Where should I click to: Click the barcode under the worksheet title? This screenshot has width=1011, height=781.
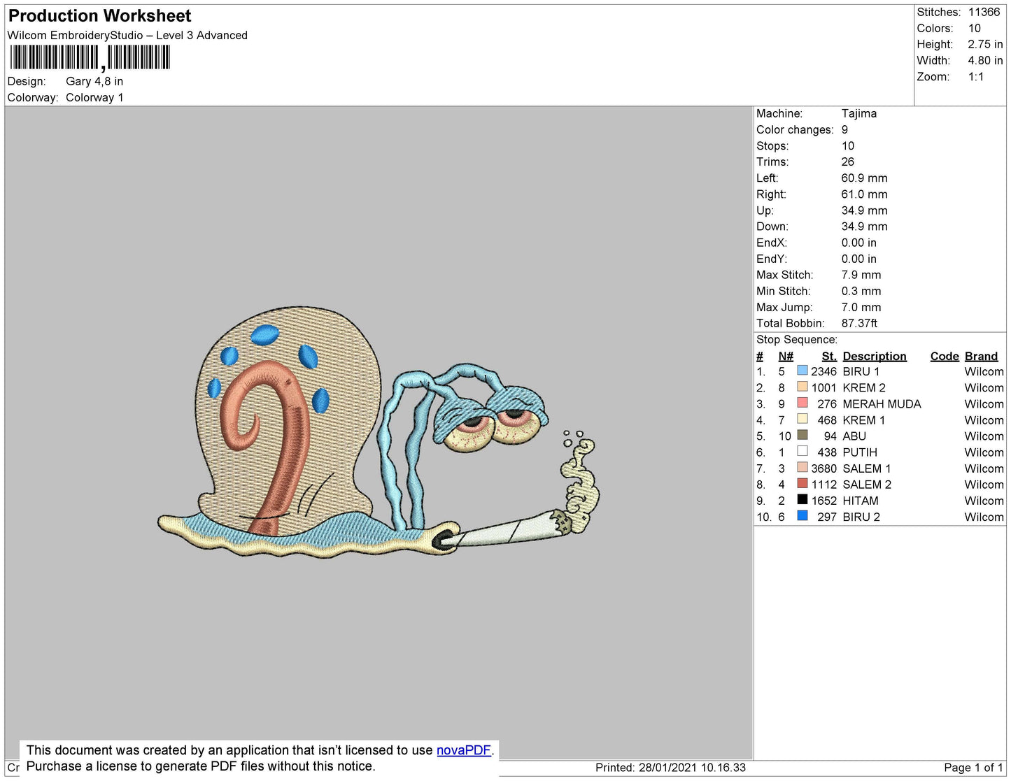coord(90,57)
